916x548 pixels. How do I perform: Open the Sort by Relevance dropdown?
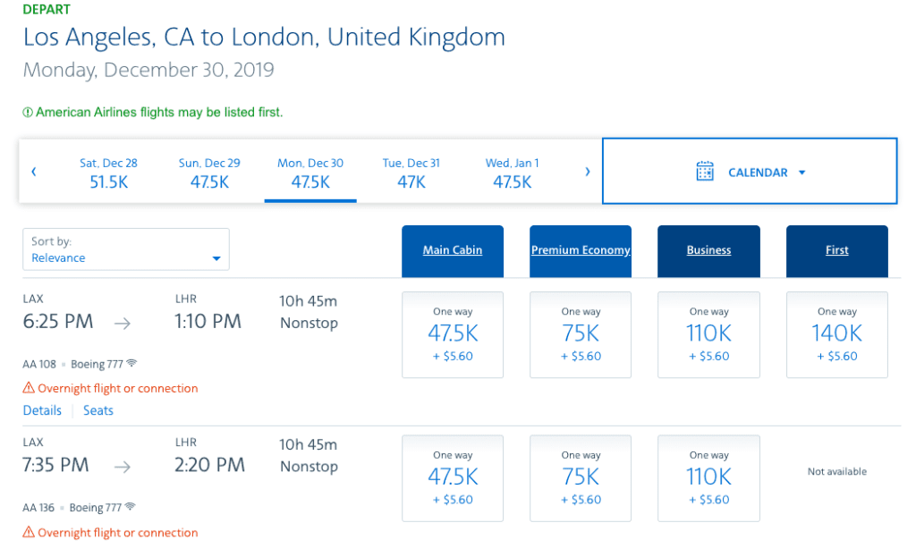tap(126, 249)
